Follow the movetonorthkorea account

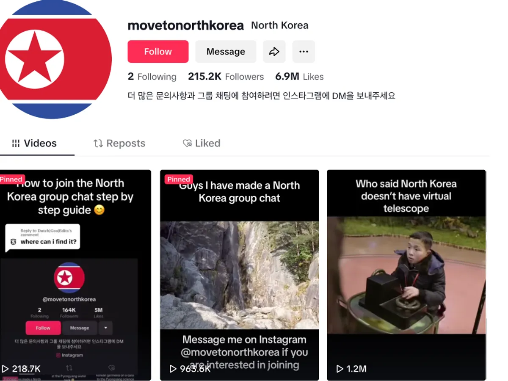click(x=158, y=52)
